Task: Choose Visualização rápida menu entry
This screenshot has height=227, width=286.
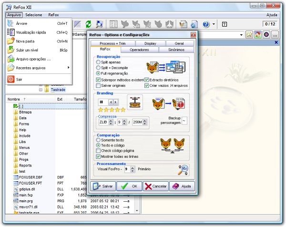Action: [38, 32]
